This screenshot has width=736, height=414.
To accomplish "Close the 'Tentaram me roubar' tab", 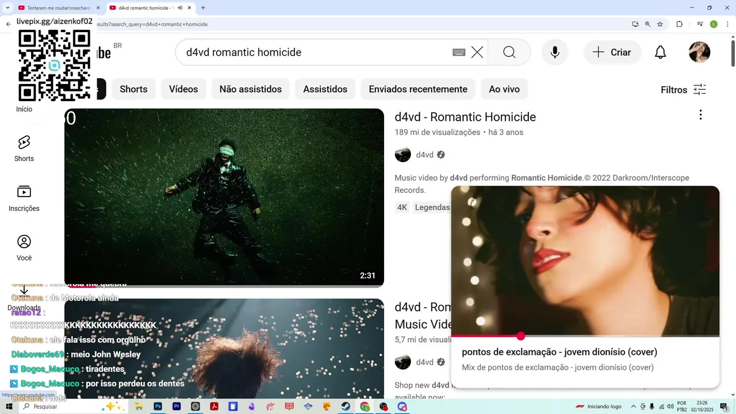I will click(98, 8).
